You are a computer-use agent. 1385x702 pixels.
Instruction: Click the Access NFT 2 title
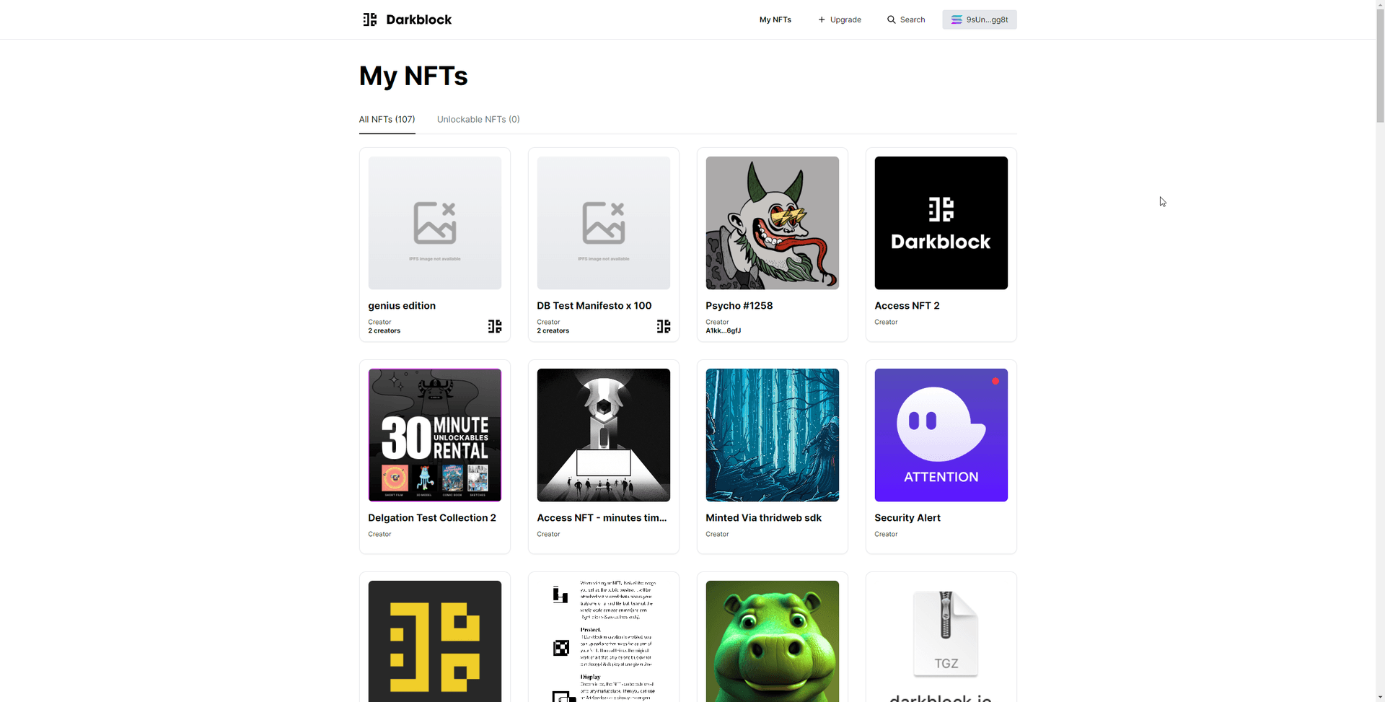(907, 306)
